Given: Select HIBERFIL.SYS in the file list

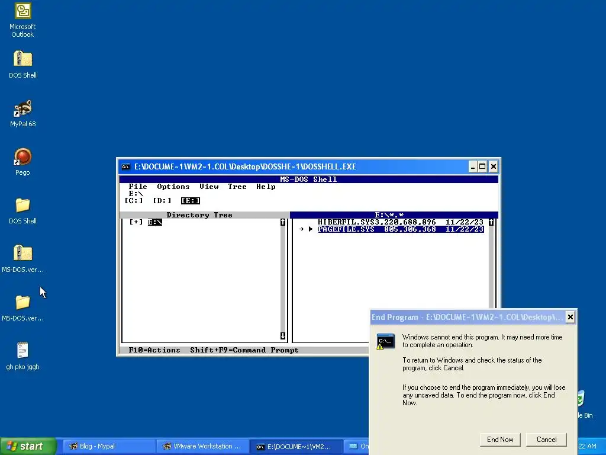Looking at the screenshot, I should click(x=401, y=222).
